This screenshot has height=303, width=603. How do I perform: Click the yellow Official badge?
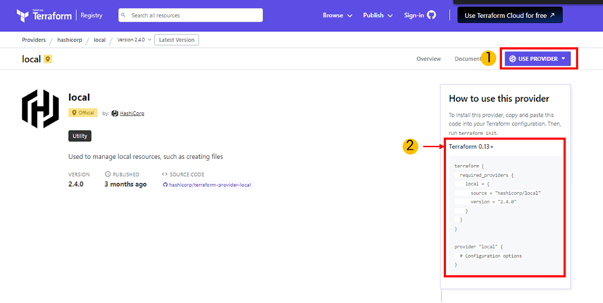83,113
